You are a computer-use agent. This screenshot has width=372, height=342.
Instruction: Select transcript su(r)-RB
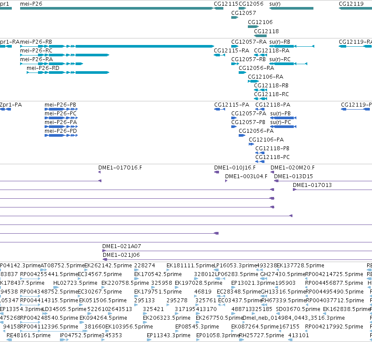coord(292,46)
